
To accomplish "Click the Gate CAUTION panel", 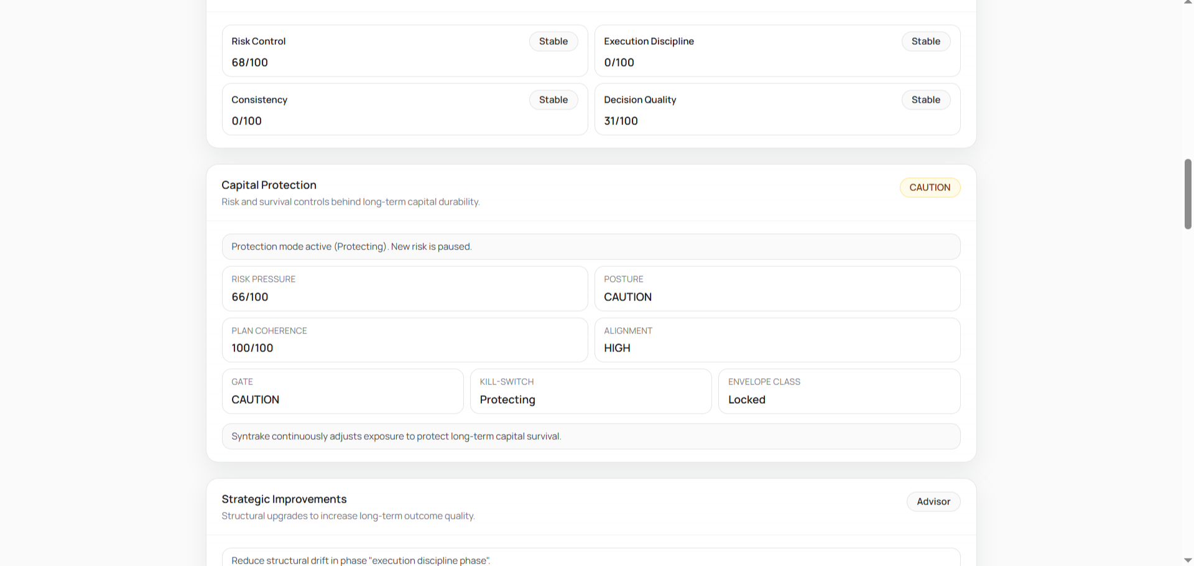I will coord(342,391).
